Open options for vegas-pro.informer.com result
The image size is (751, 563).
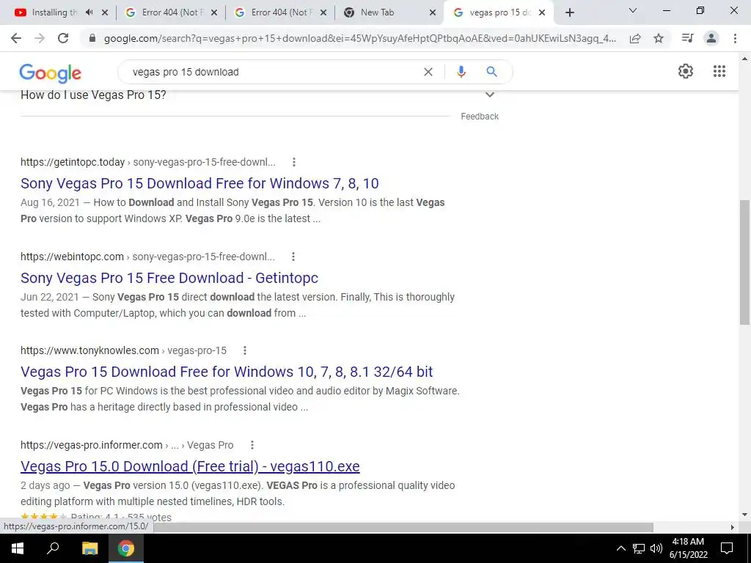pyautogui.click(x=252, y=445)
